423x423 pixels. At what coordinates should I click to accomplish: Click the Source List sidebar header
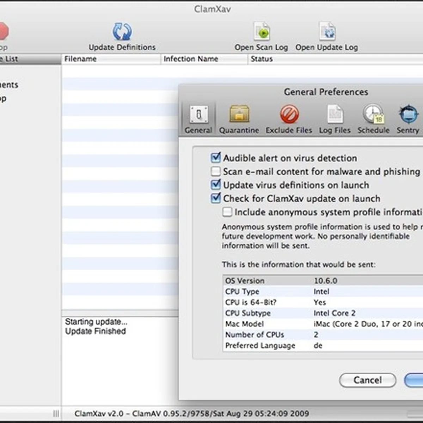click(30, 59)
